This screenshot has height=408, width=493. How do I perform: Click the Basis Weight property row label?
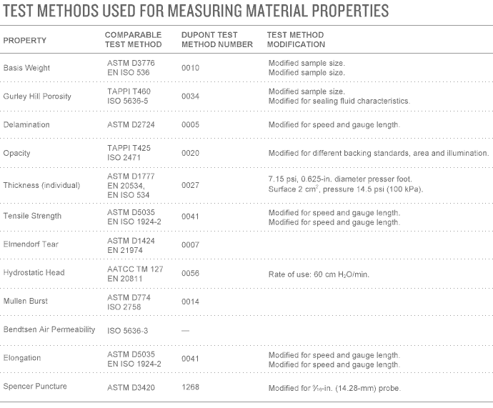(26, 68)
